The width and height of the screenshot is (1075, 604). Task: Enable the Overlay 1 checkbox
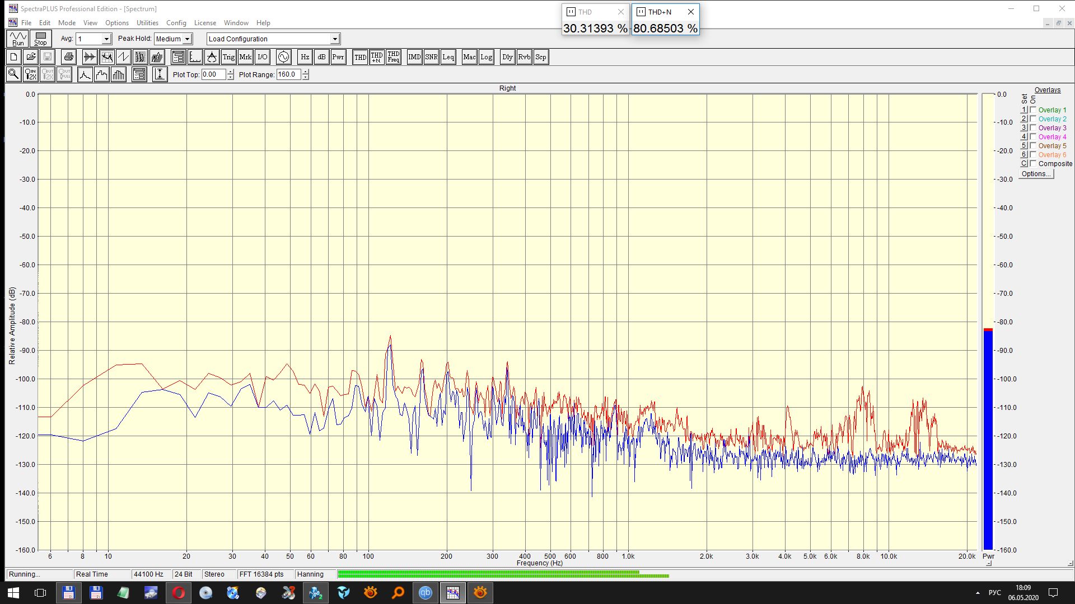(x=1034, y=110)
